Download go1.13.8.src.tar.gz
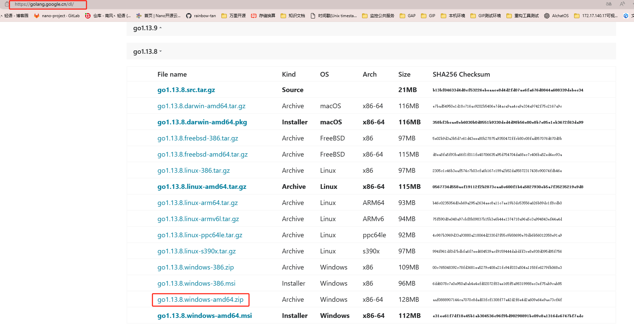This screenshot has width=634, height=330. 186,90
